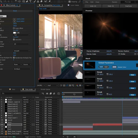Enable the Scale Offset checkbox
The image size is (138, 138).
click(14, 28)
